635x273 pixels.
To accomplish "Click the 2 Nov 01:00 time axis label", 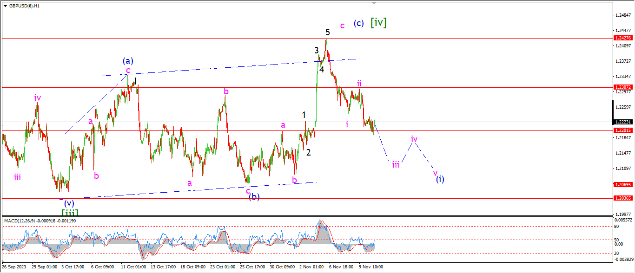I will [x=311, y=267].
